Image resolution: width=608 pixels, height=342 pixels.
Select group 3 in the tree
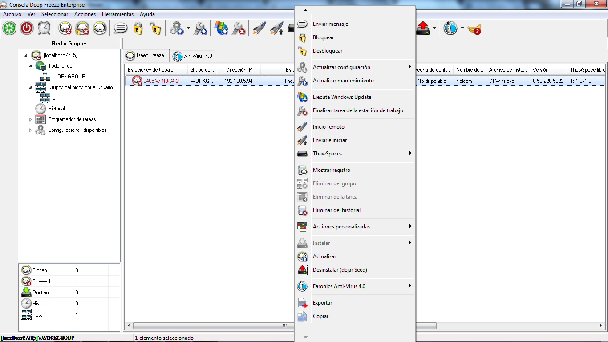coord(54,98)
